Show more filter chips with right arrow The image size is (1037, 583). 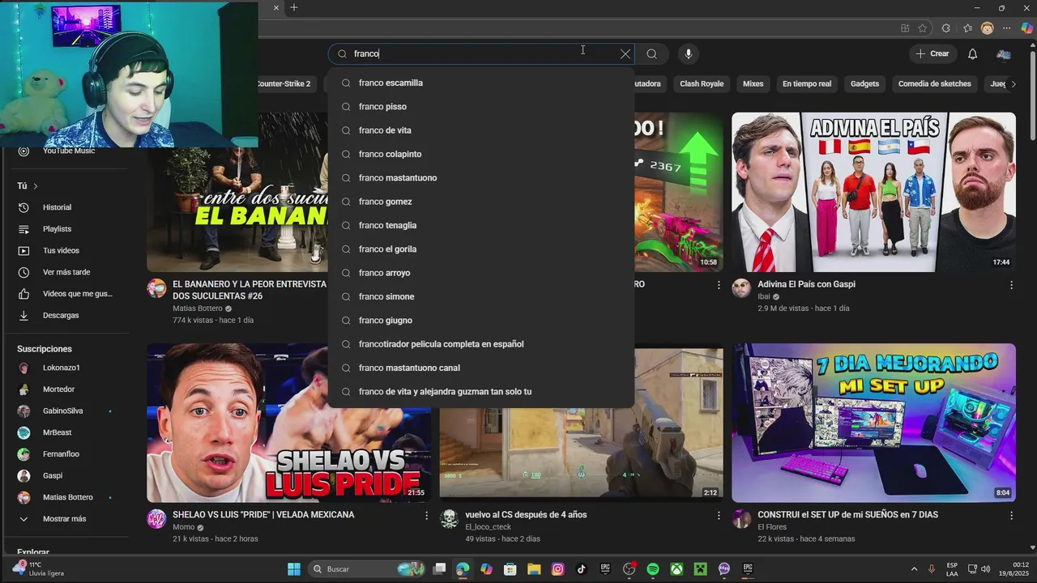tap(1013, 83)
